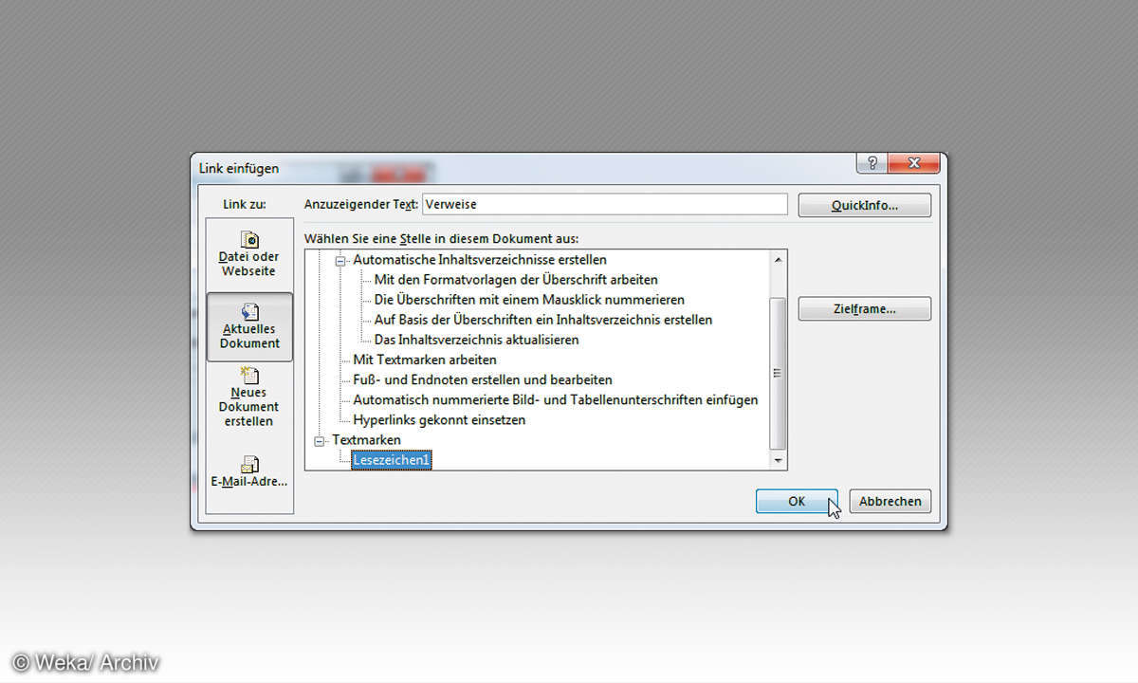Close the Link einfügen dialog
The width and height of the screenshot is (1138, 683).
point(913,163)
